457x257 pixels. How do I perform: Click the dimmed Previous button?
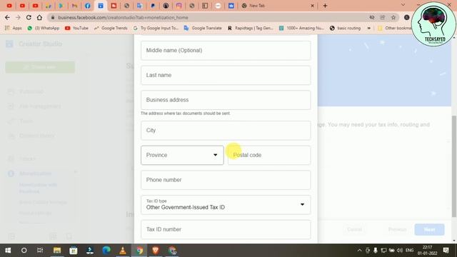pos(397,230)
